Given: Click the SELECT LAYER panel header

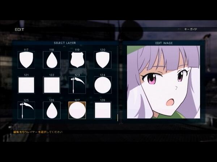Looking at the screenshot, I should pos(65,43).
